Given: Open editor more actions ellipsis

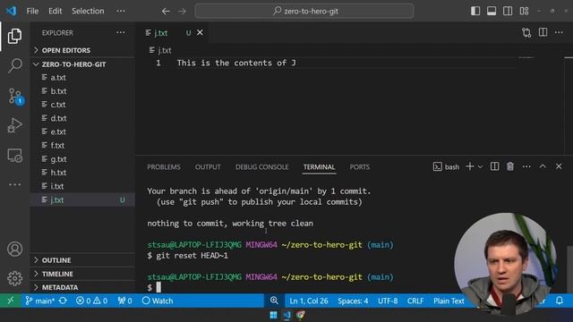Looking at the screenshot, I should click(x=559, y=32).
